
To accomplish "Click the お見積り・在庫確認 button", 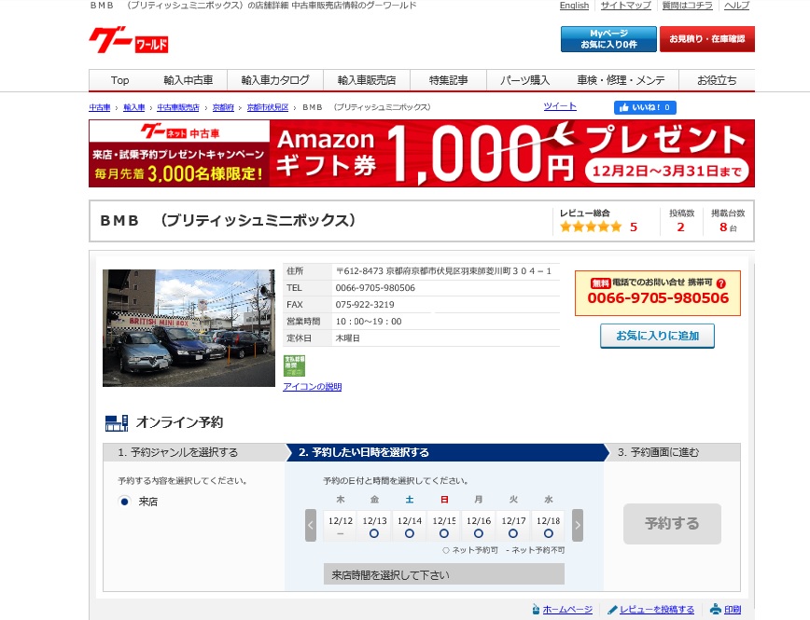I will pos(707,39).
